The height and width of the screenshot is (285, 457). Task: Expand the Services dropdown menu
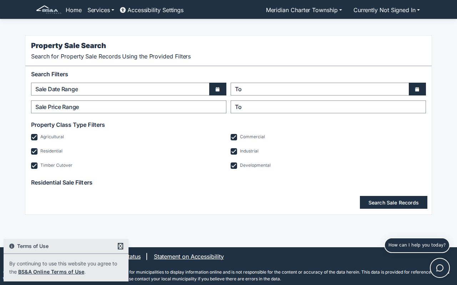point(101,10)
